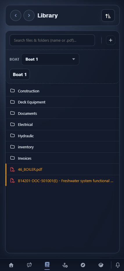124x271 pixels.
Task: Open the Construction folder
Action: pos(62,91)
